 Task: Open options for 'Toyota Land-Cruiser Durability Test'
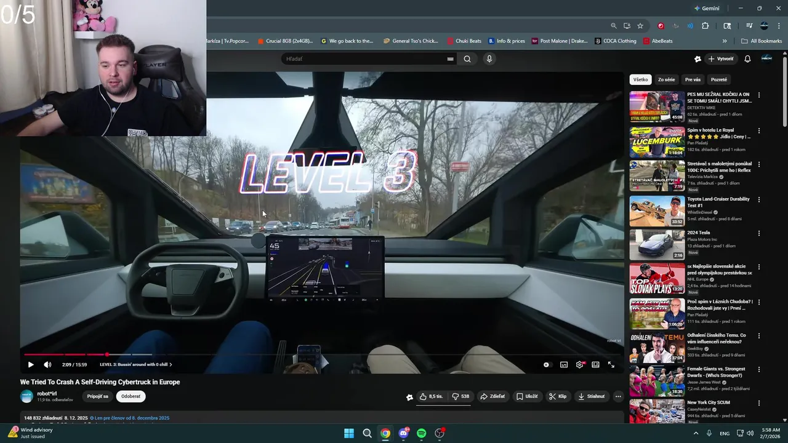(758, 199)
